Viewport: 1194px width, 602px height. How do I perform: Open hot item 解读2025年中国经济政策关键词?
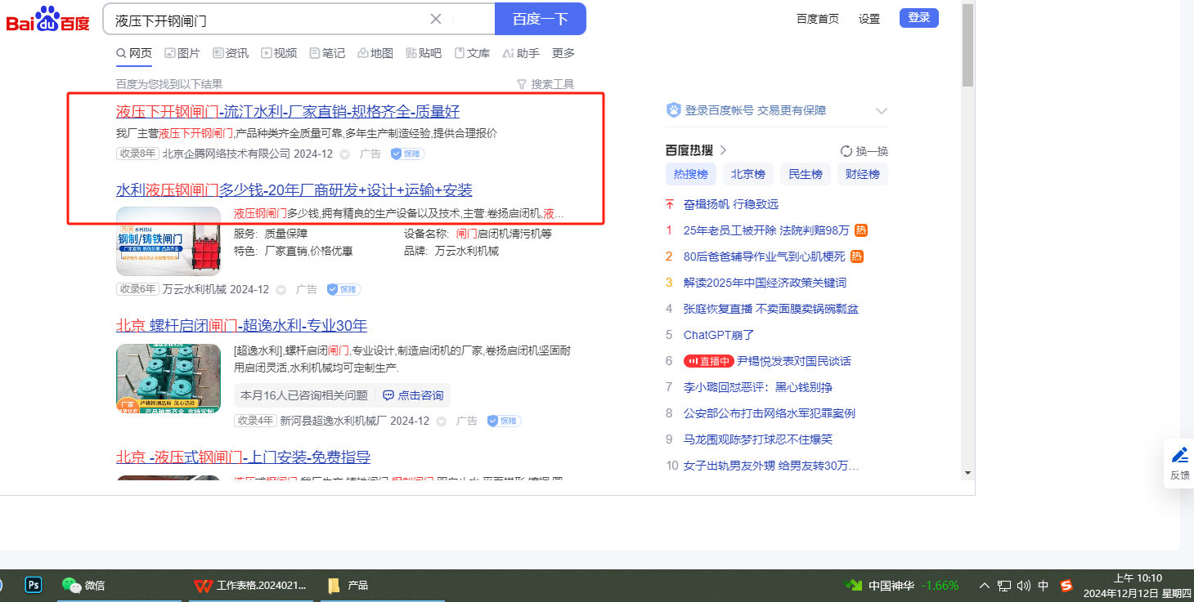[765, 283]
